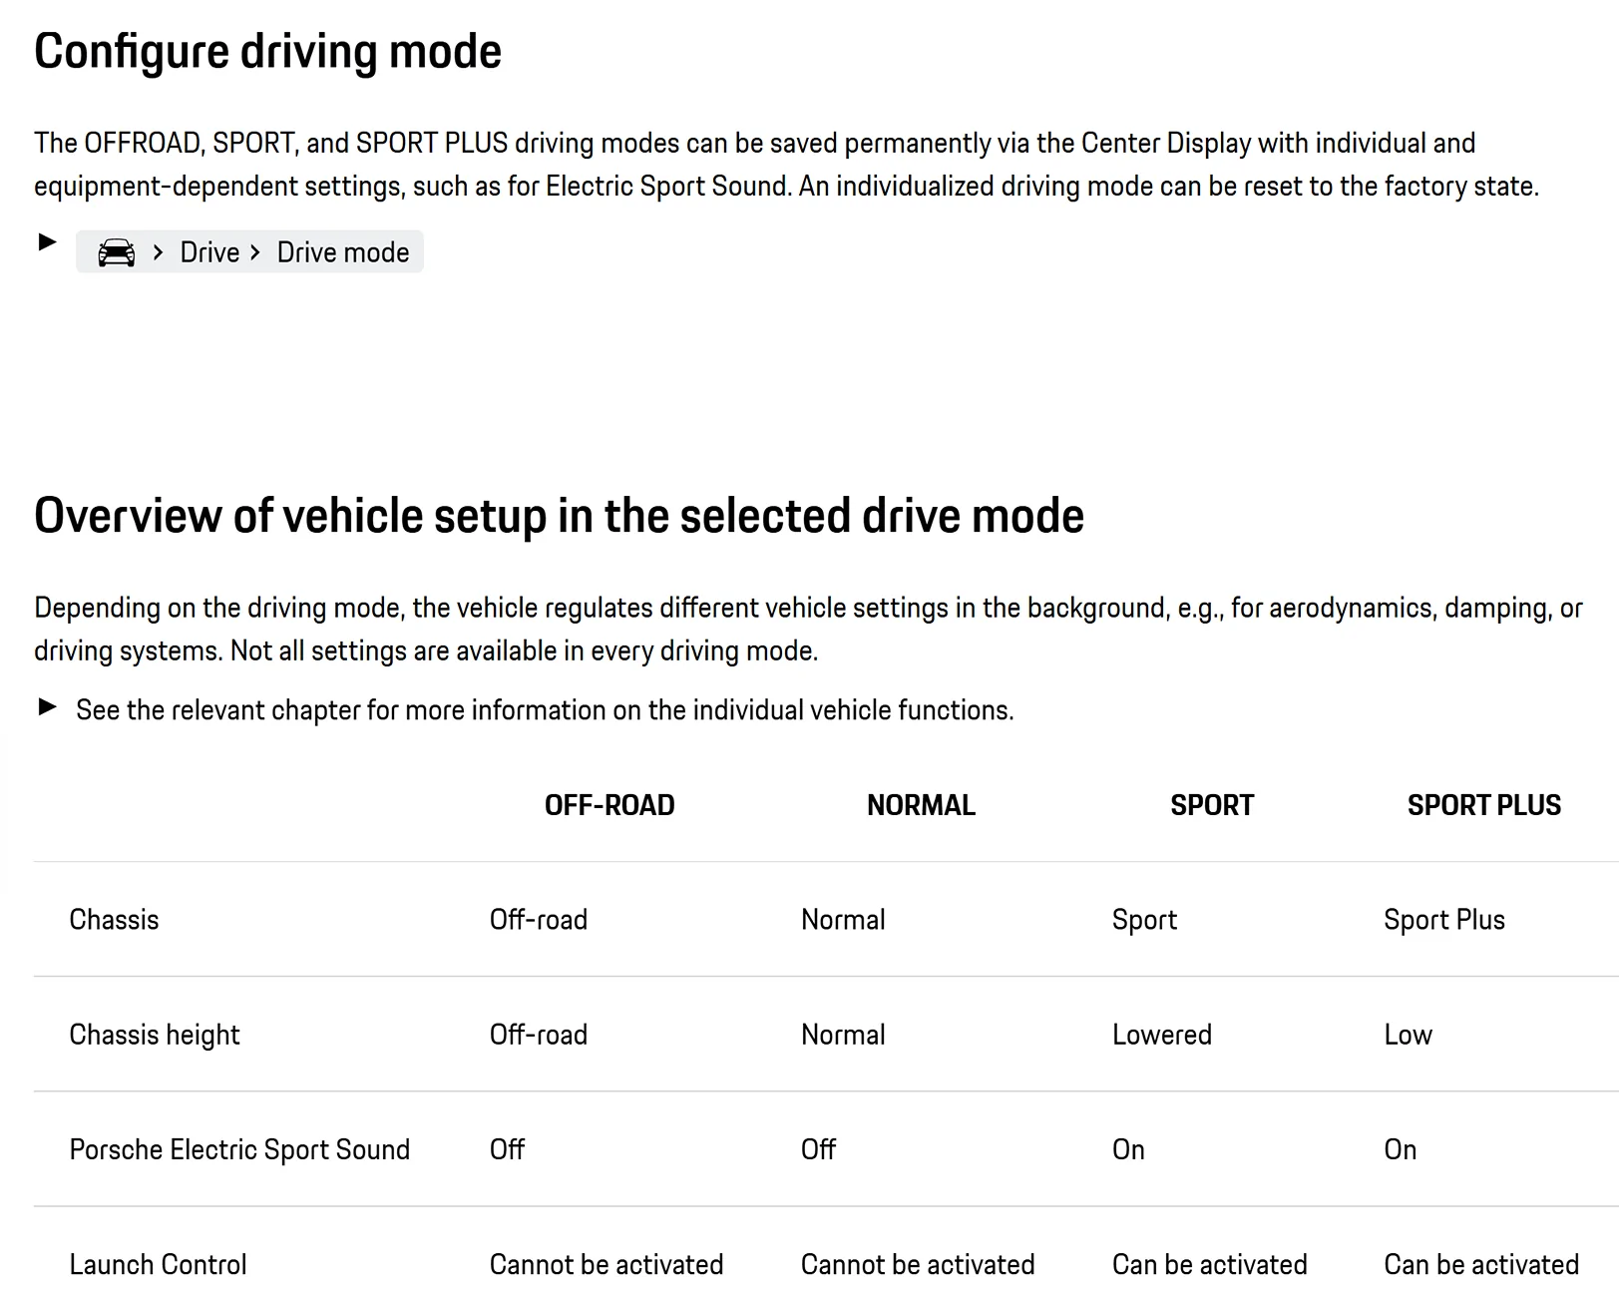Click the chevron right after the car icon
Screen dimensions: 1619x1297
coord(158,252)
